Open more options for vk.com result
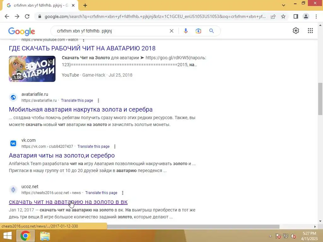The height and width of the screenshot is (242, 323). (115, 147)
